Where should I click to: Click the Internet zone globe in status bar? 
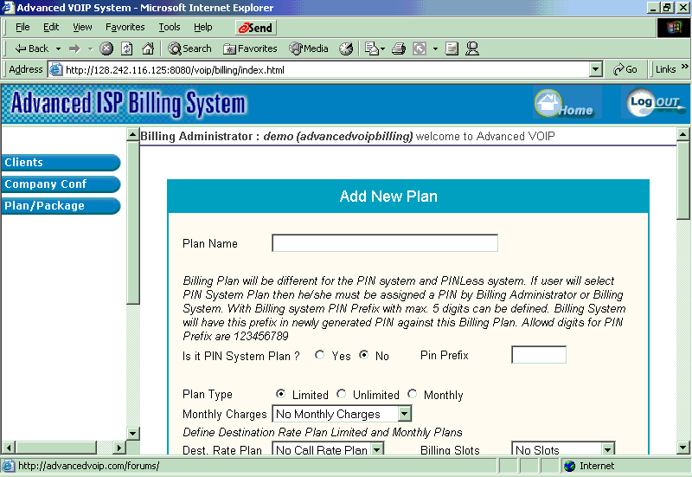pyautogui.click(x=570, y=466)
